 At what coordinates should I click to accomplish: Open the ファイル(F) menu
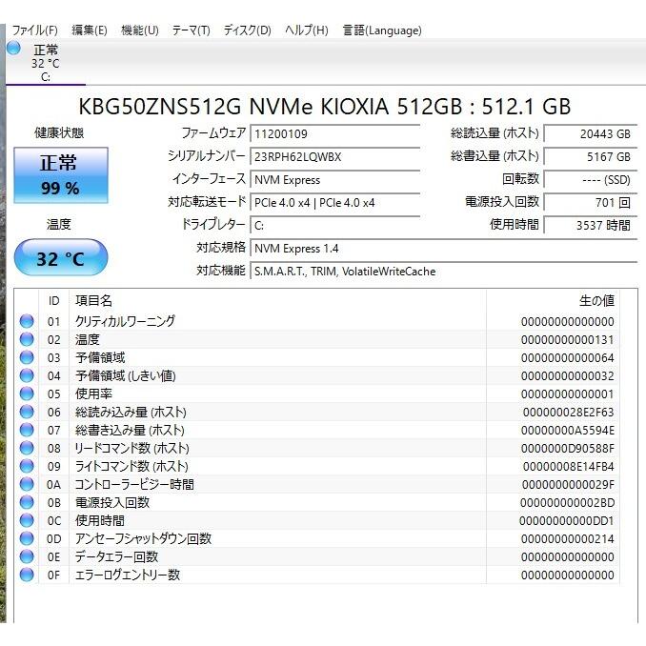tap(34, 30)
